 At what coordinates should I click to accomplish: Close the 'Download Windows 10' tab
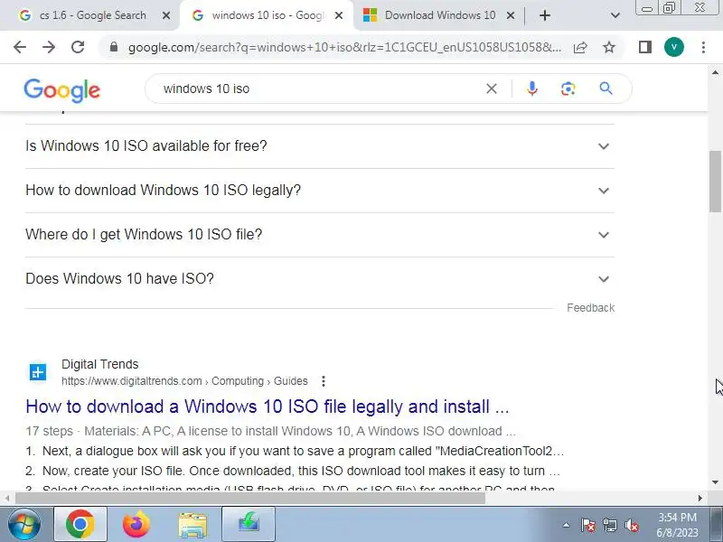pos(511,15)
